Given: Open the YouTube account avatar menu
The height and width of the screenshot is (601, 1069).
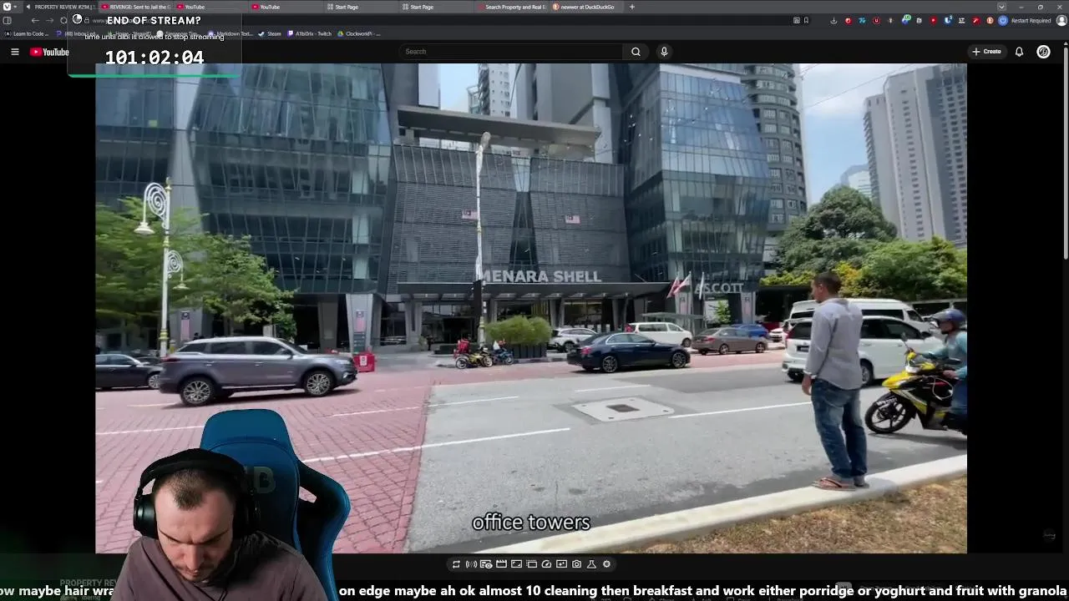Looking at the screenshot, I should tap(1043, 52).
